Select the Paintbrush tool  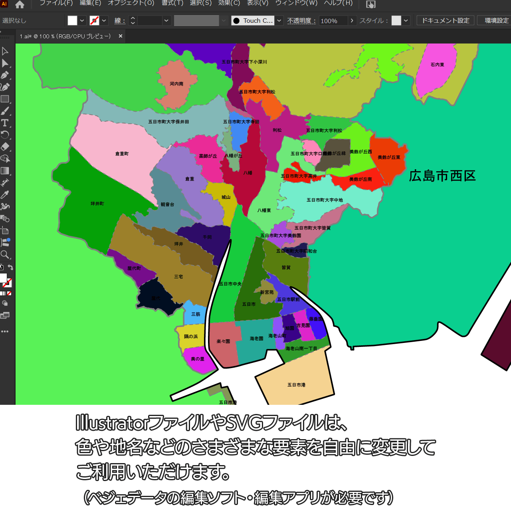pyautogui.click(x=5, y=111)
